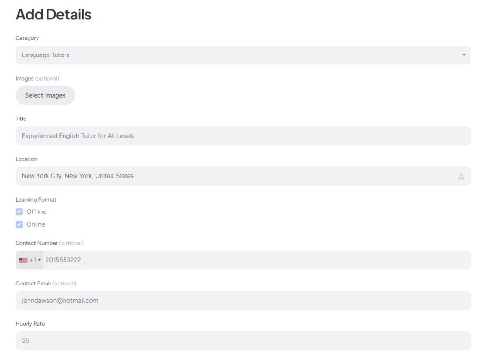
Task: Click the US flag icon
Action: point(23,260)
